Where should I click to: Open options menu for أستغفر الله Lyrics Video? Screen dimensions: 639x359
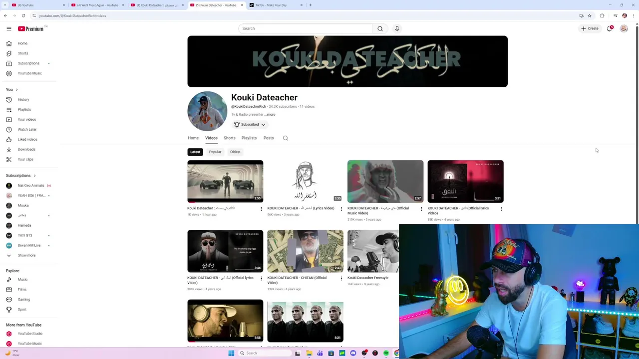pos(341,209)
